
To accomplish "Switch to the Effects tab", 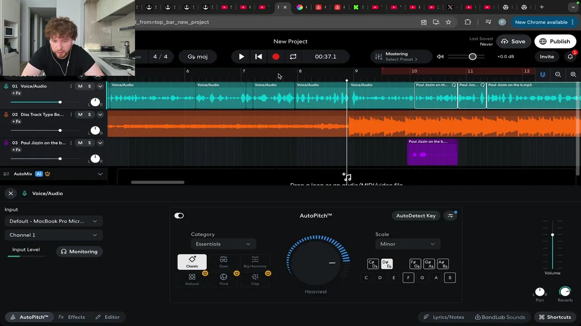I will pos(72,317).
